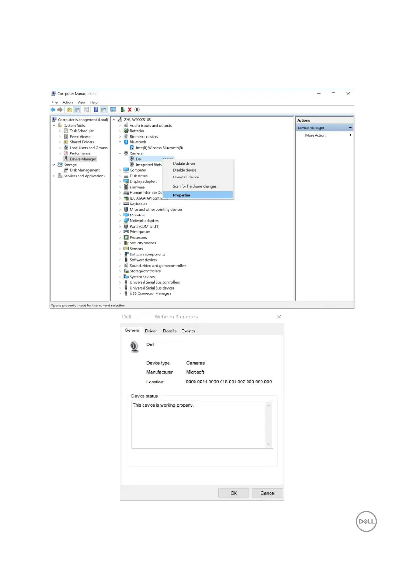This screenshot has width=404, height=573.
Task: Expand Services and Applications node
Action: point(54,176)
